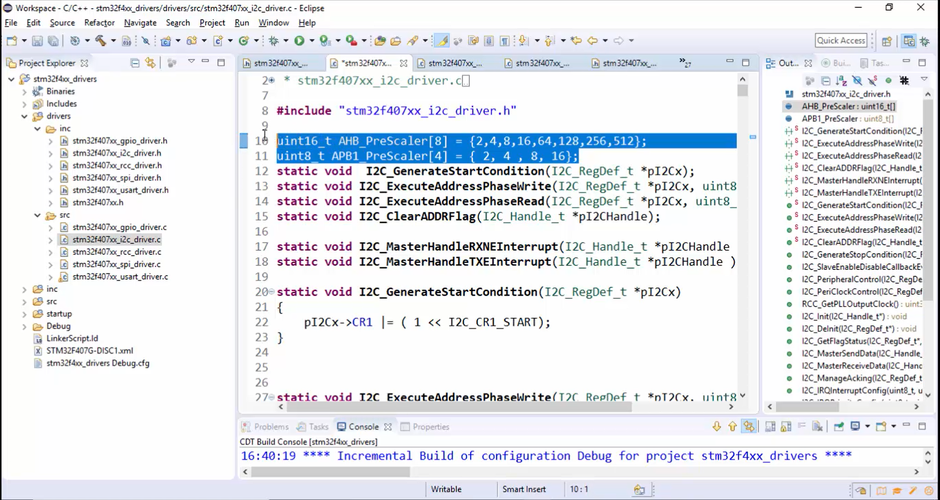Switch to the Debug perspective icon
This screenshot has width=940, height=500.
[x=925, y=41]
